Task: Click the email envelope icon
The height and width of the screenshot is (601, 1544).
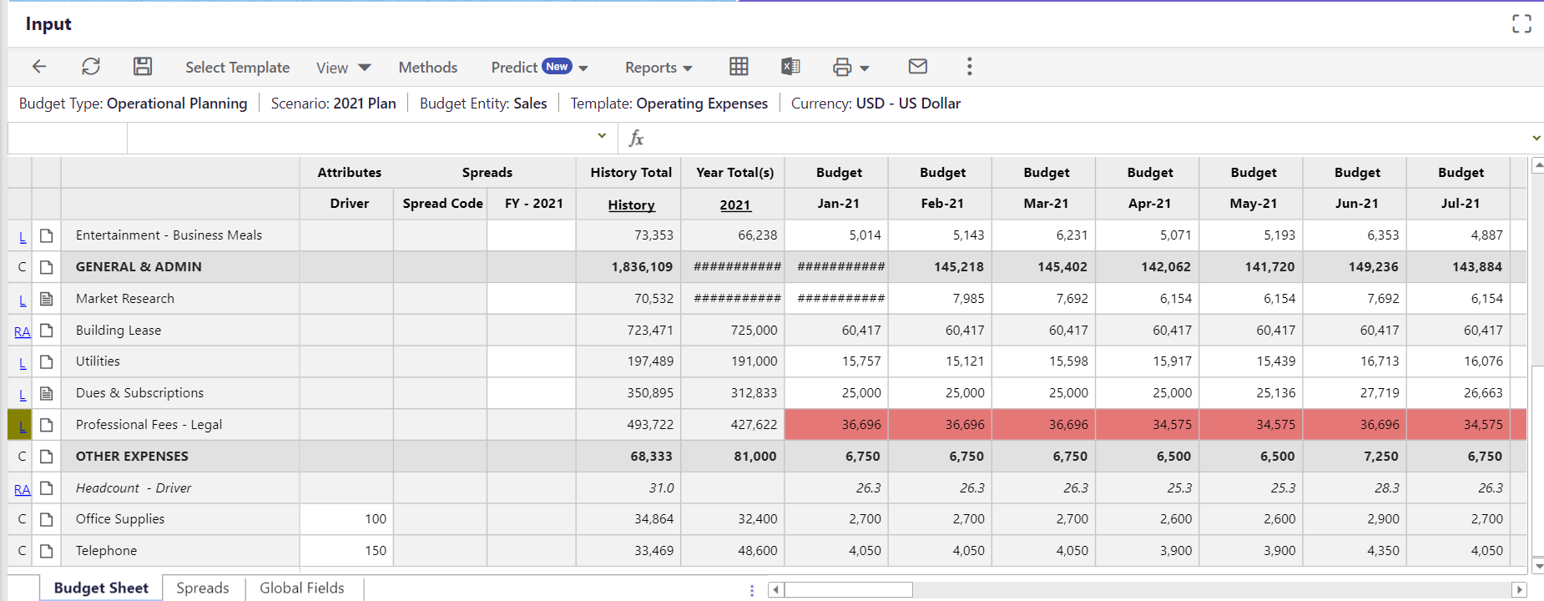Action: 918,66
